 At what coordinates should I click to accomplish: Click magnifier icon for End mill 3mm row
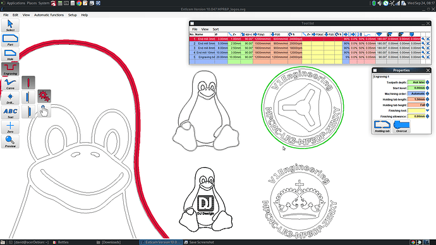pos(423,39)
